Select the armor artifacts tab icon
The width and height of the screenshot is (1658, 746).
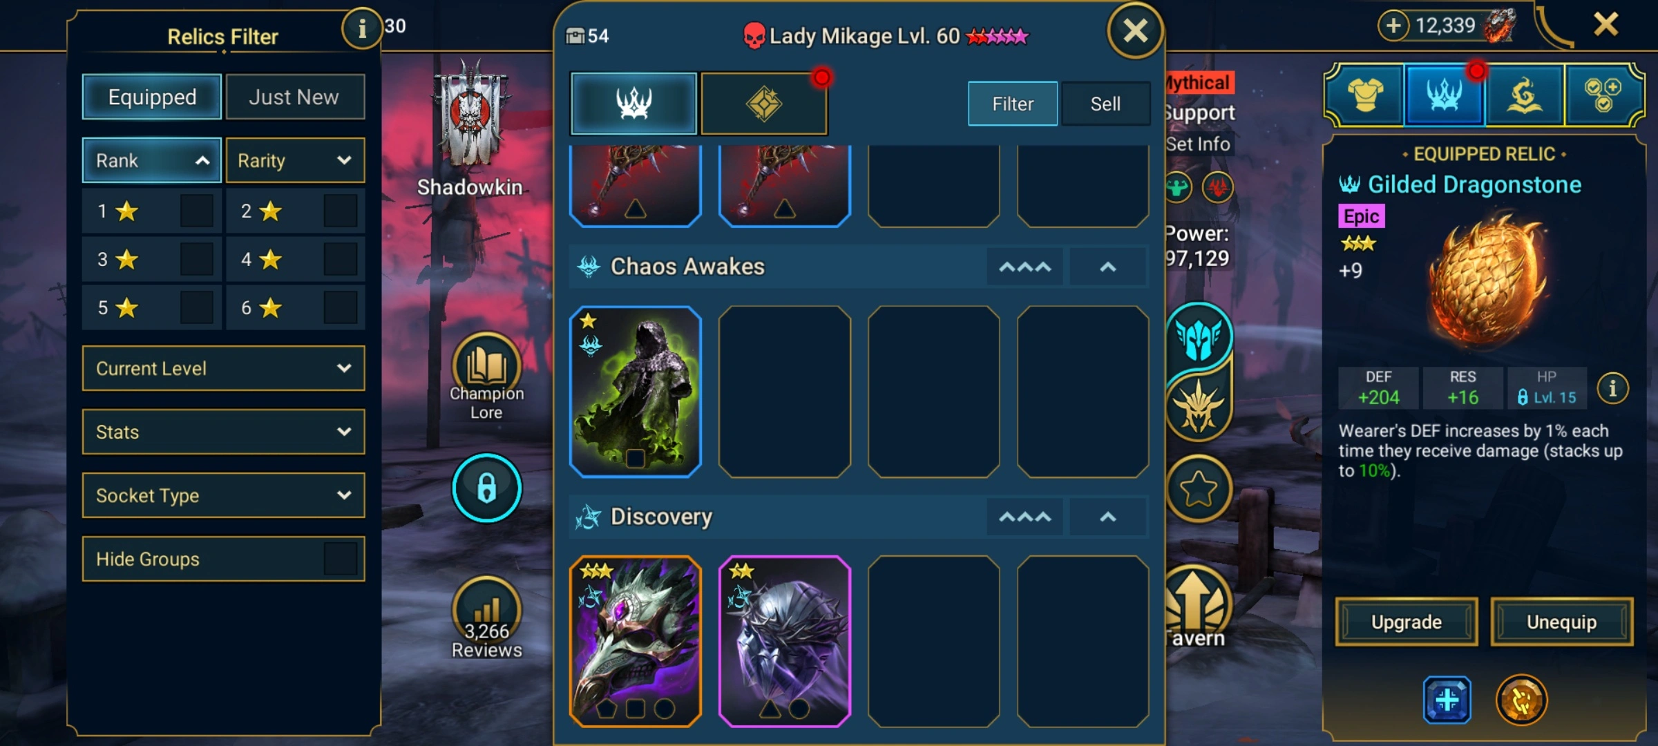click(1365, 95)
